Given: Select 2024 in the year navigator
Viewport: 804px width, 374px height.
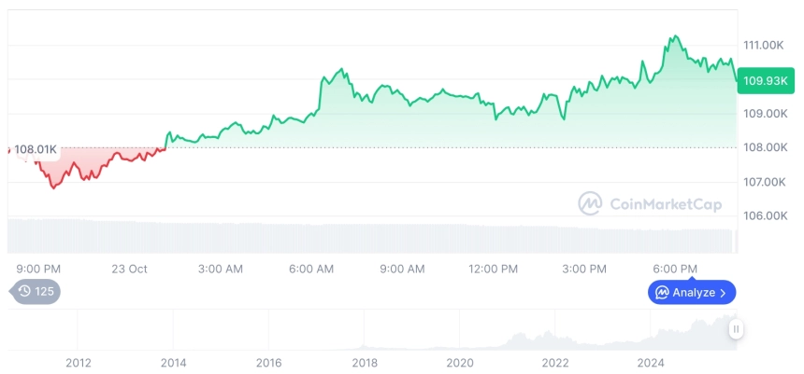Looking at the screenshot, I should pyautogui.click(x=651, y=363).
